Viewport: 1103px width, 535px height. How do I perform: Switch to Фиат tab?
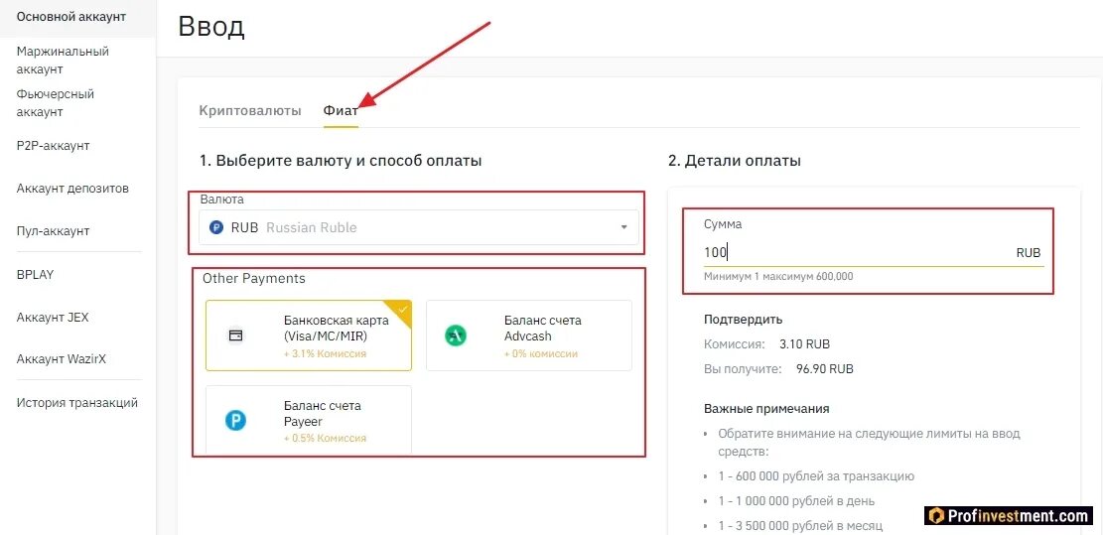point(341,110)
